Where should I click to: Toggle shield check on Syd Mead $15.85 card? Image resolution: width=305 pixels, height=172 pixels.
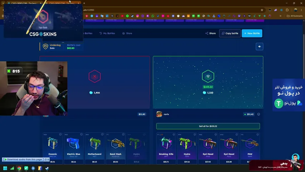(237, 135)
